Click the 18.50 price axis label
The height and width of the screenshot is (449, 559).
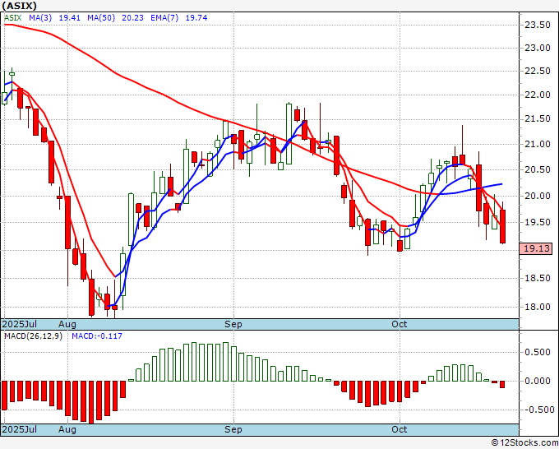[538, 278]
